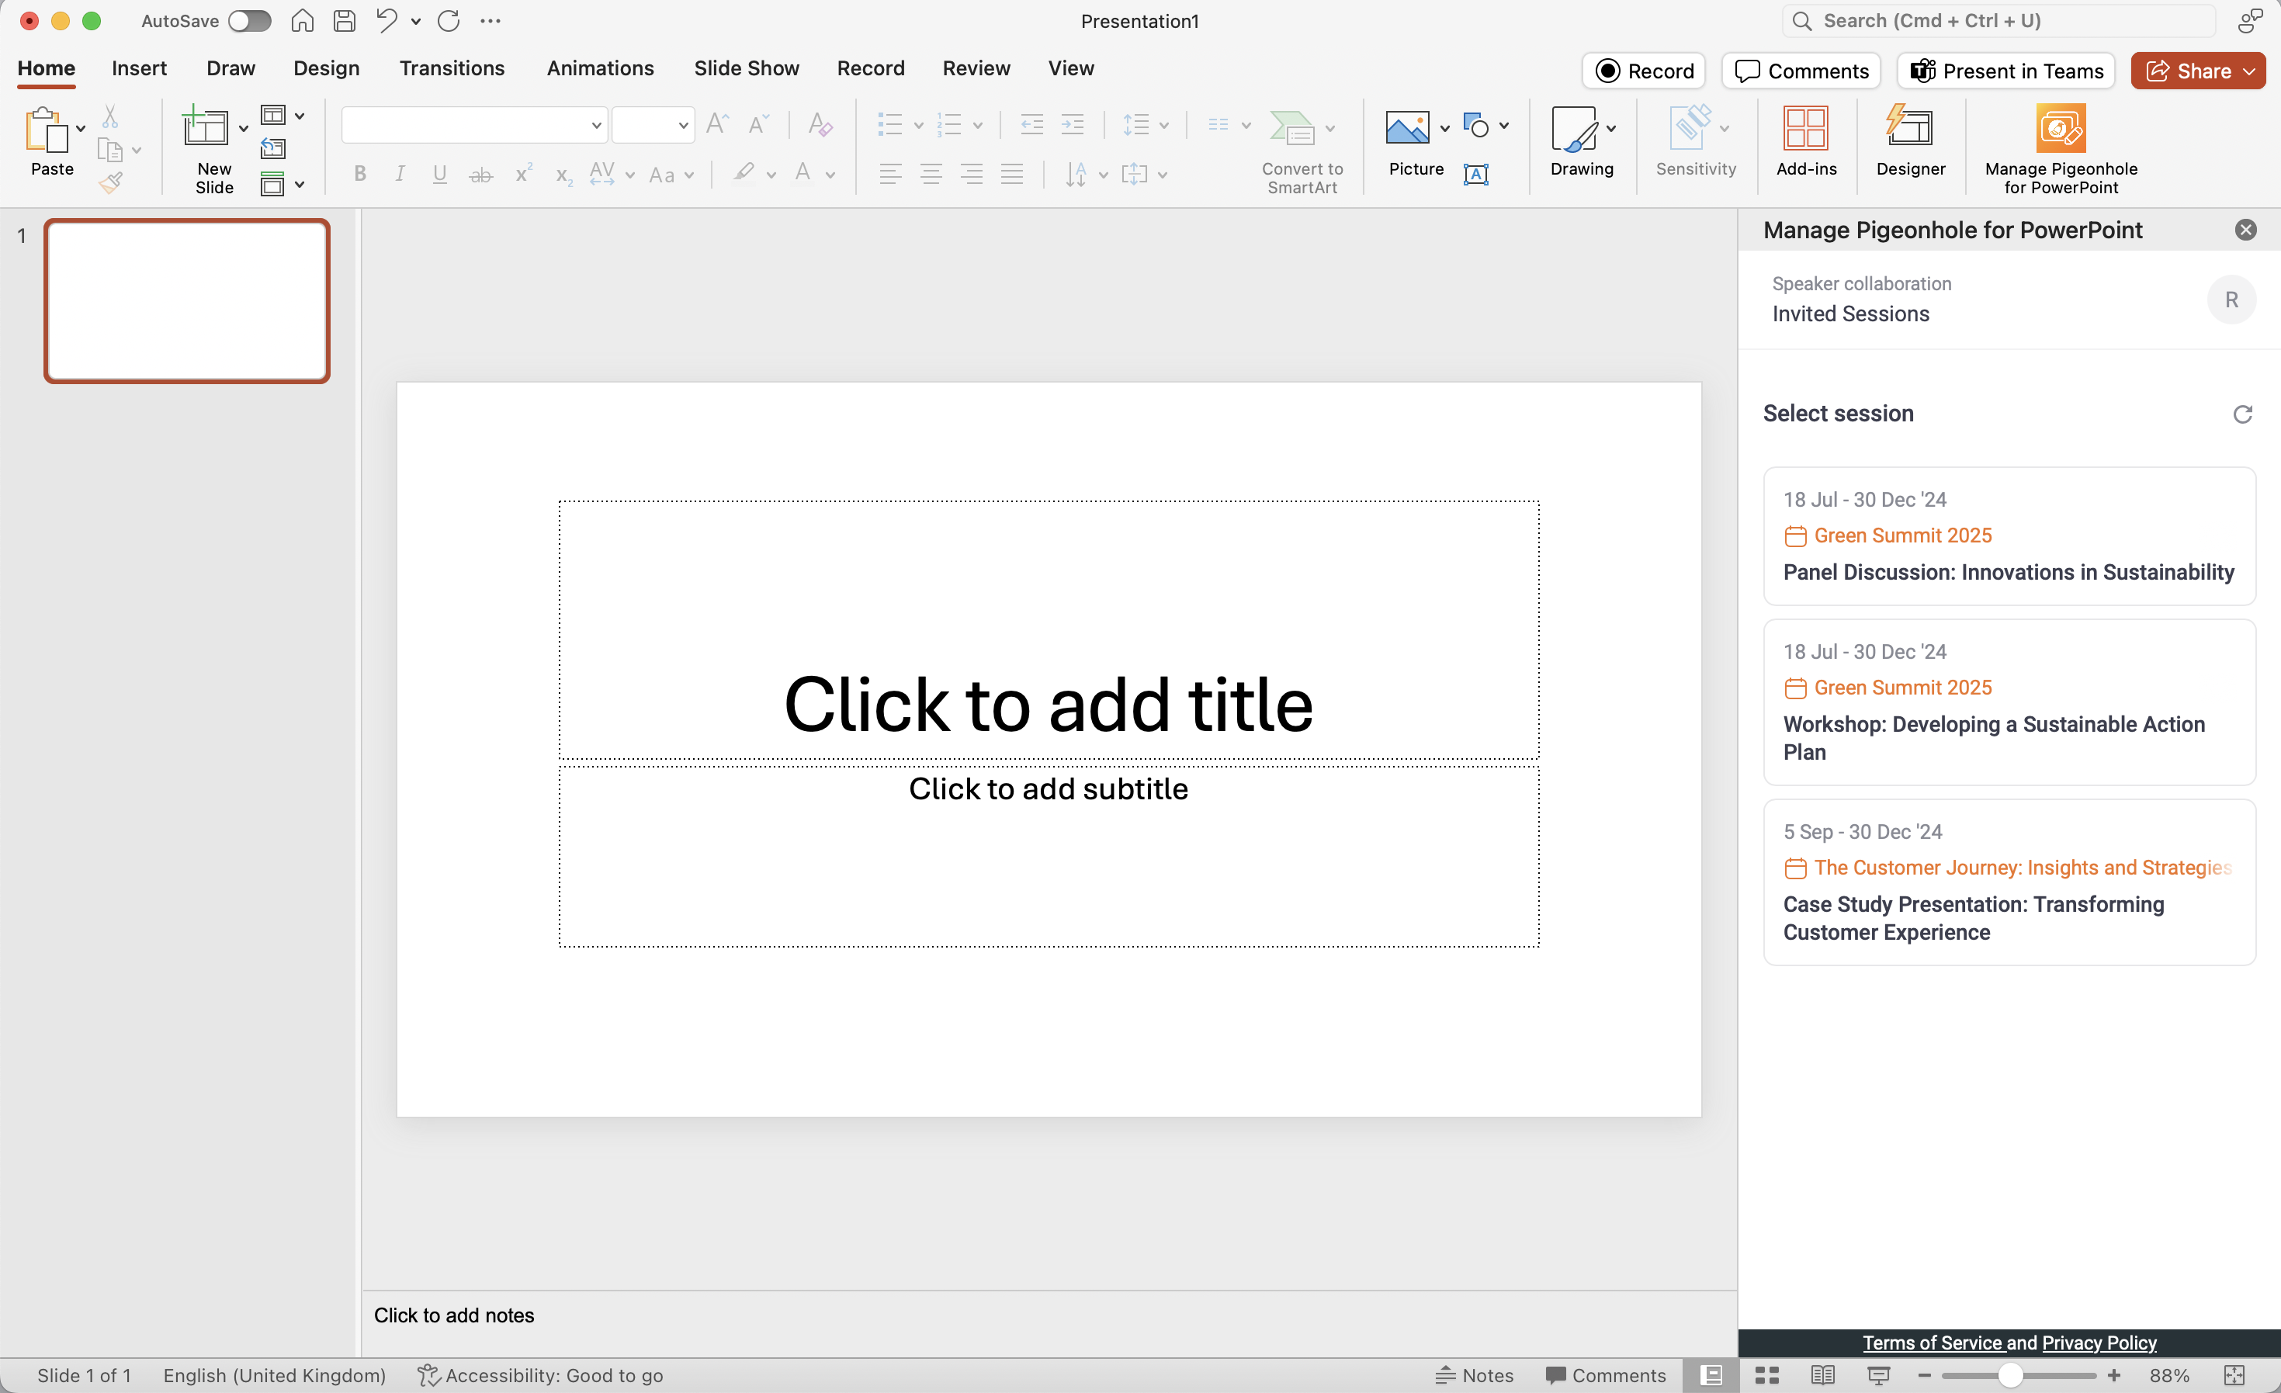Viewport: 2281px width, 1393px height.
Task: Toggle Bold formatting on text
Action: pos(359,175)
